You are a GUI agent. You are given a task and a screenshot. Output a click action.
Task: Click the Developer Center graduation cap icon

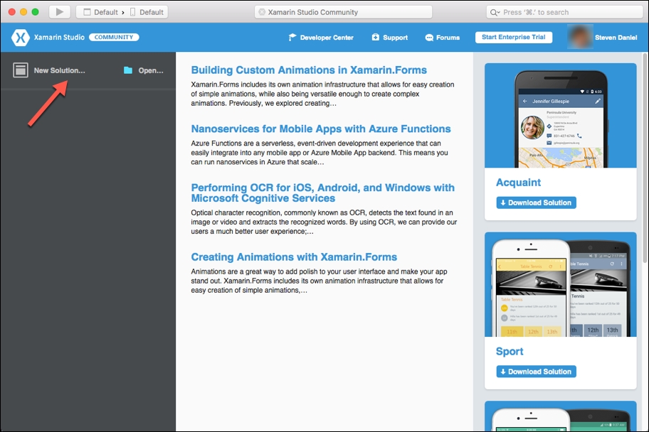(292, 38)
